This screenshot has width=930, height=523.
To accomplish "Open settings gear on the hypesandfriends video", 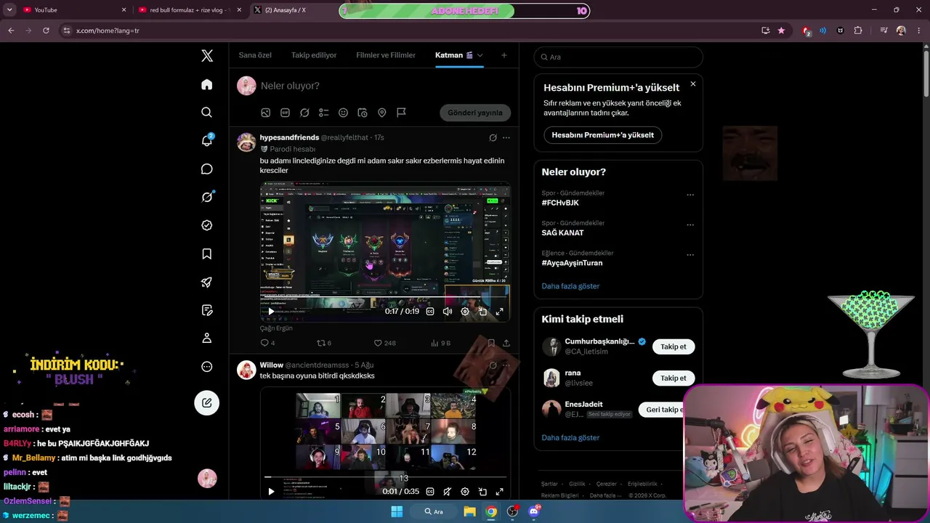I will coord(465,312).
